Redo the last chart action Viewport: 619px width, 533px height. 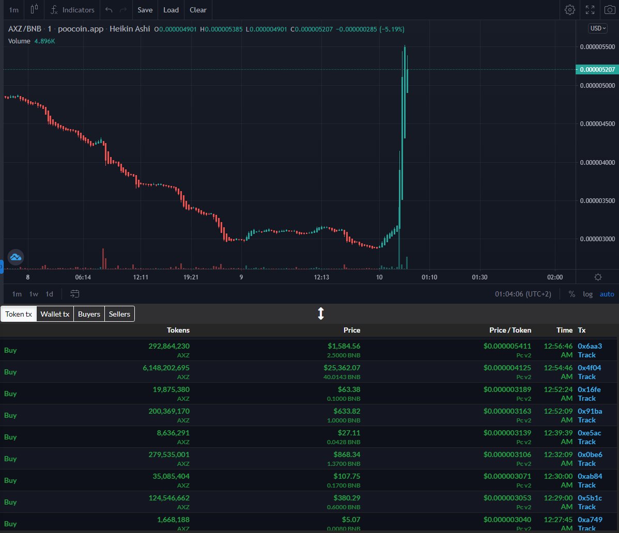point(123,10)
